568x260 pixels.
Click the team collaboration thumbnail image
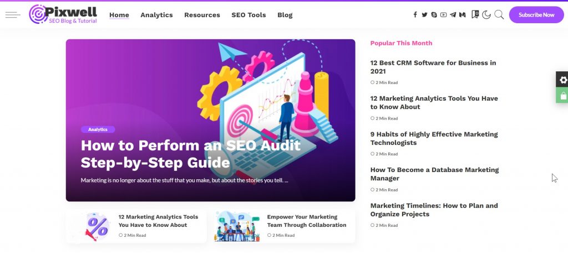[237, 226]
